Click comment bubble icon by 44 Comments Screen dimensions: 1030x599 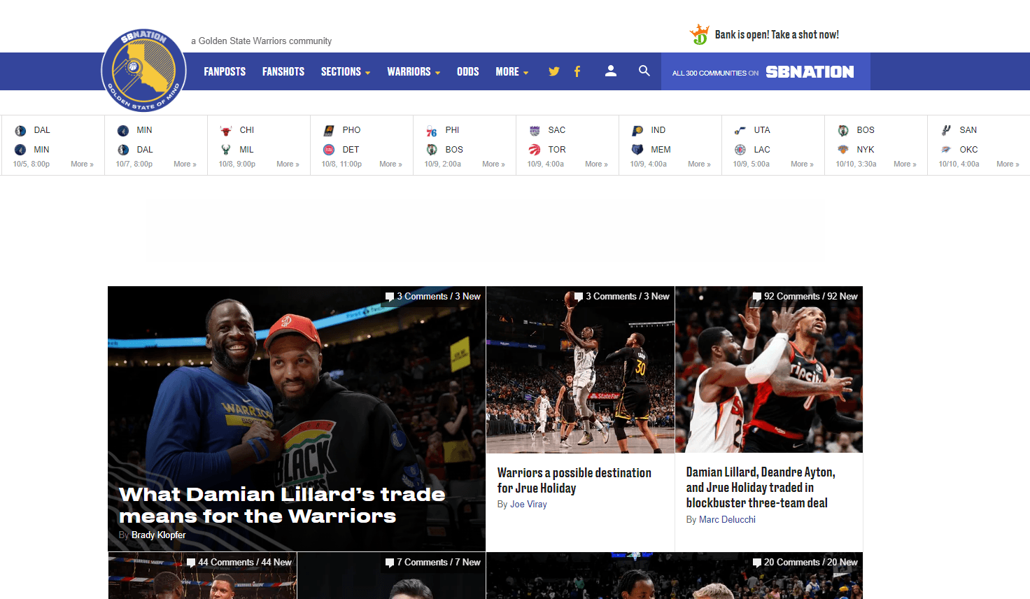191,563
